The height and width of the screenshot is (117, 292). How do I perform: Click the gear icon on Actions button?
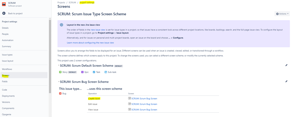click(277, 14)
